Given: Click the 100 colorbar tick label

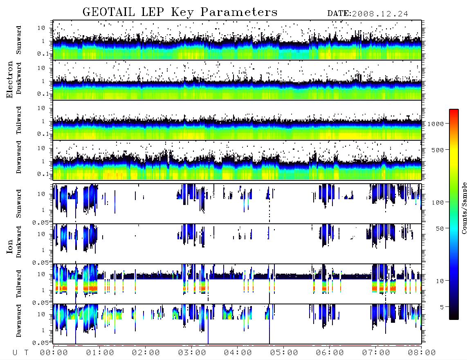Looking at the screenshot, I should tap(438, 202).
